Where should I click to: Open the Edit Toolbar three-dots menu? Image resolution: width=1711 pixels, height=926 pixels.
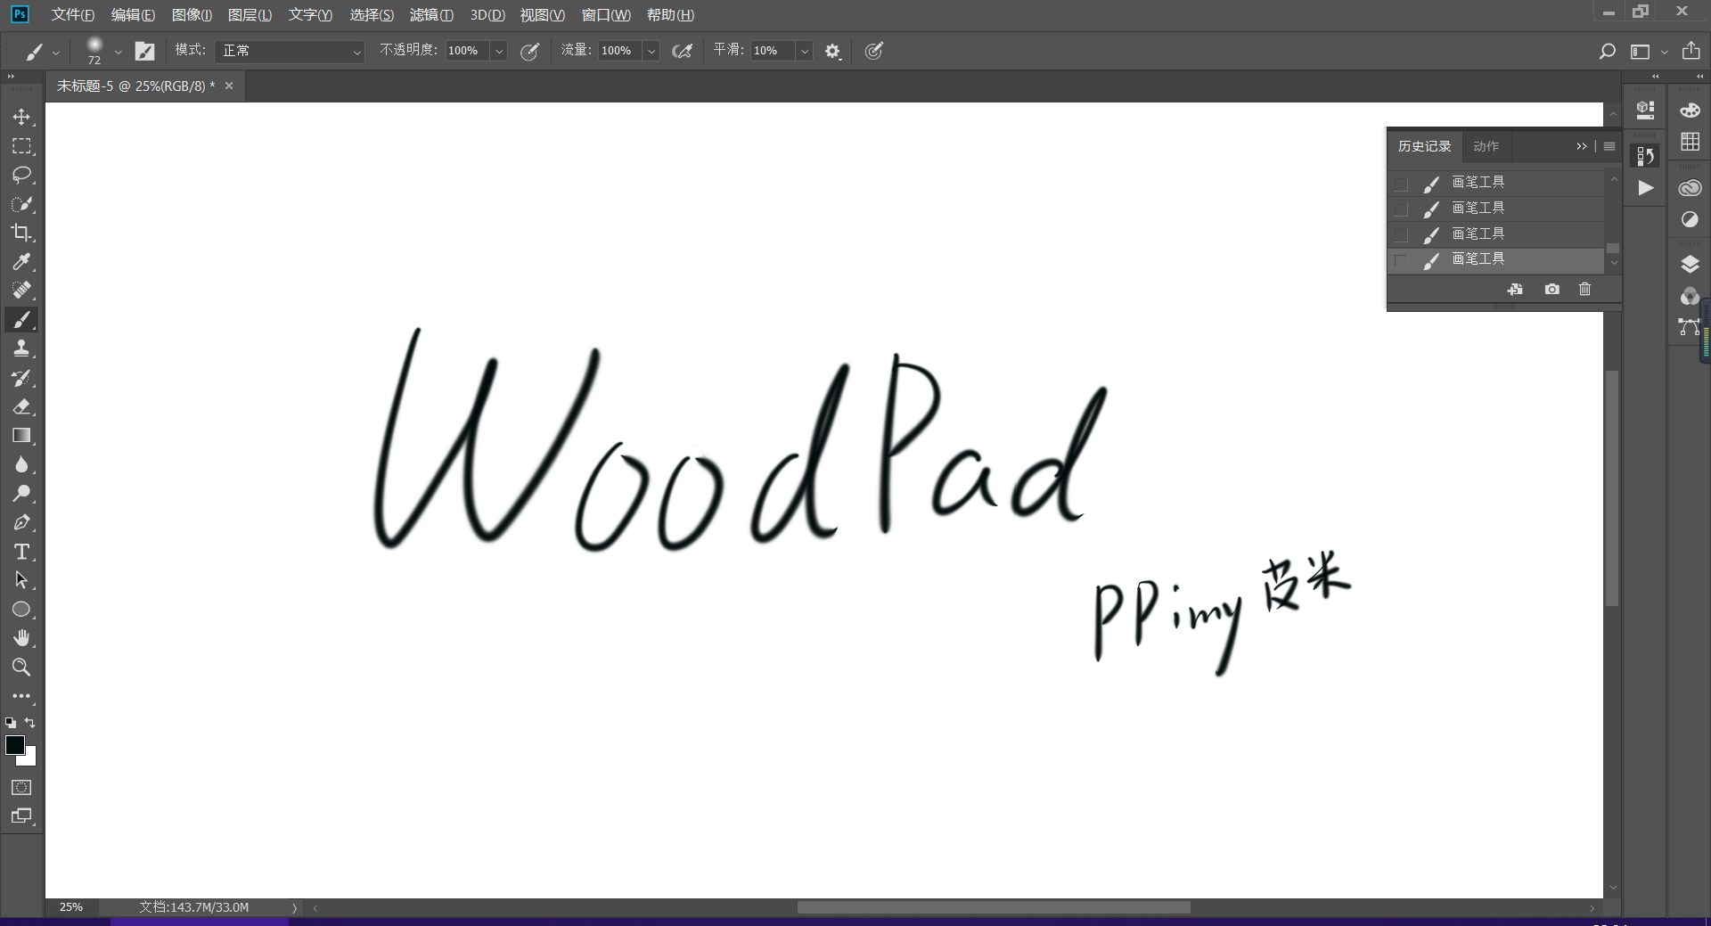[x=21, y=696]
